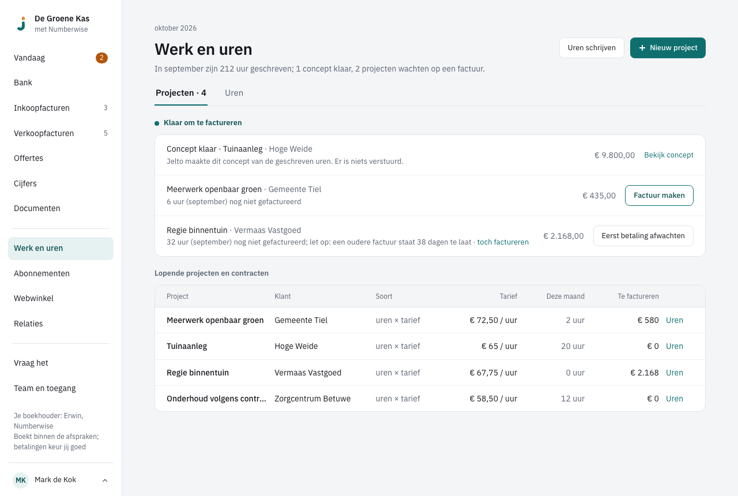The width and height of the screenshot is (738, 496).
Task: Click the Tarief column header
Action: (x=509, y=296)
